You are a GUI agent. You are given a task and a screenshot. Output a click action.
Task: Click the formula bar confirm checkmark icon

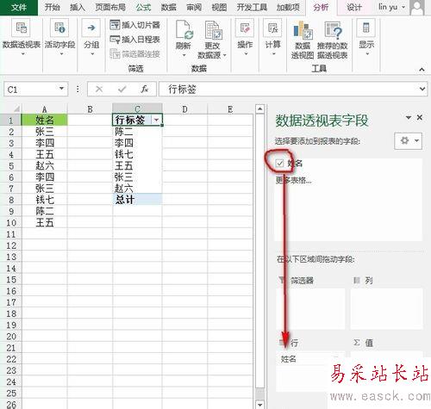click(x=122, y=90)
